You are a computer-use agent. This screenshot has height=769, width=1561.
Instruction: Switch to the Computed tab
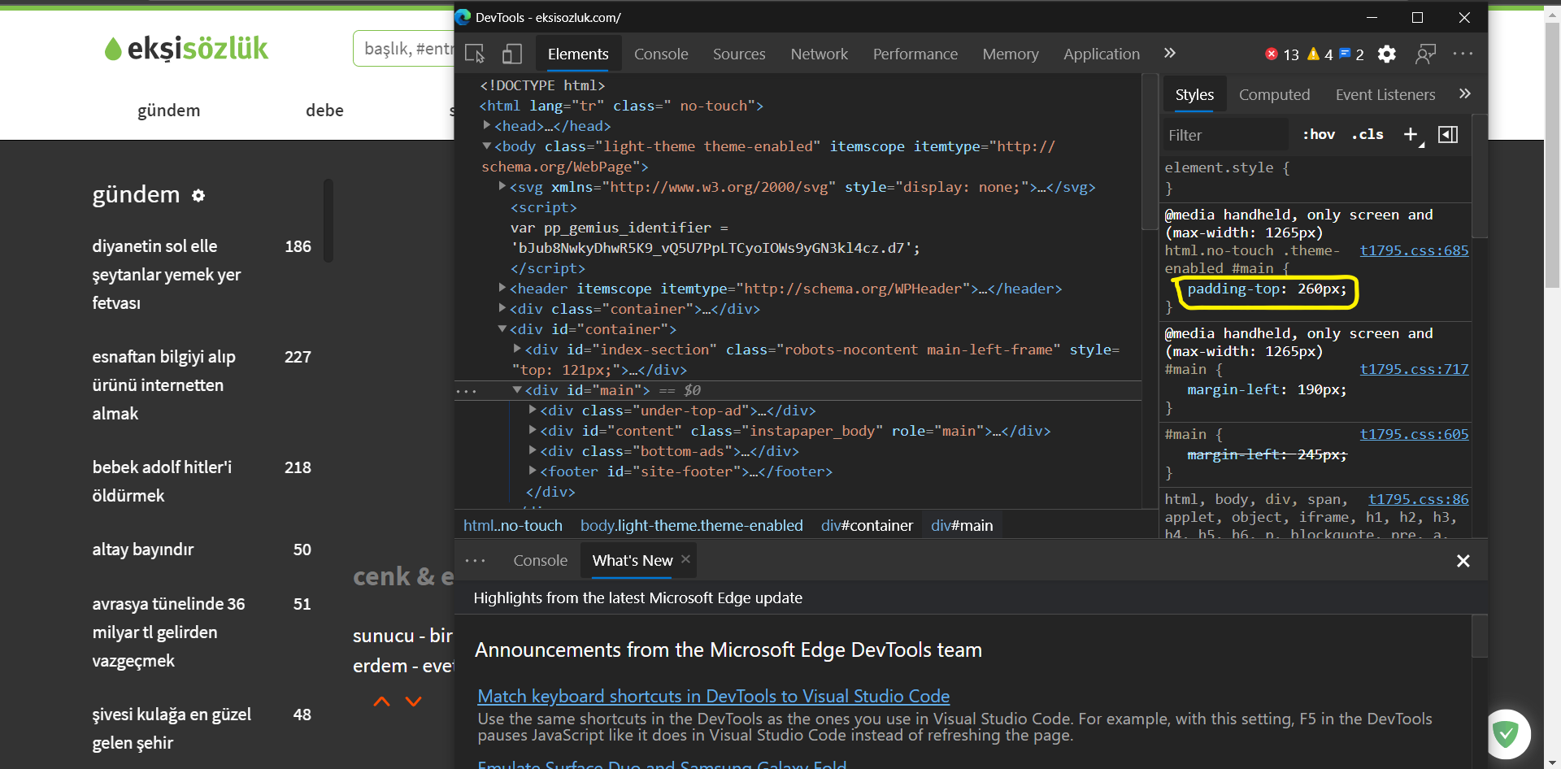click(x=1274, y=94)
